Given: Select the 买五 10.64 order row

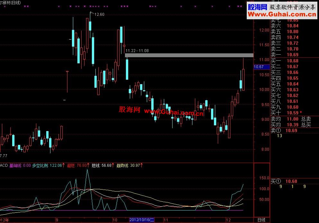Looking at the screenshot, I should (285, 84).
